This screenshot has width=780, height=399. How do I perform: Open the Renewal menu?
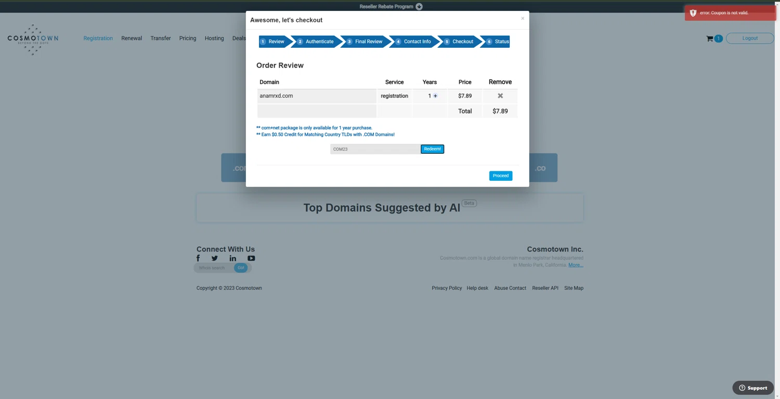(132, 38)
